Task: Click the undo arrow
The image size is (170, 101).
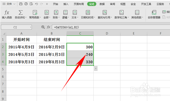Action: point(37,4)
